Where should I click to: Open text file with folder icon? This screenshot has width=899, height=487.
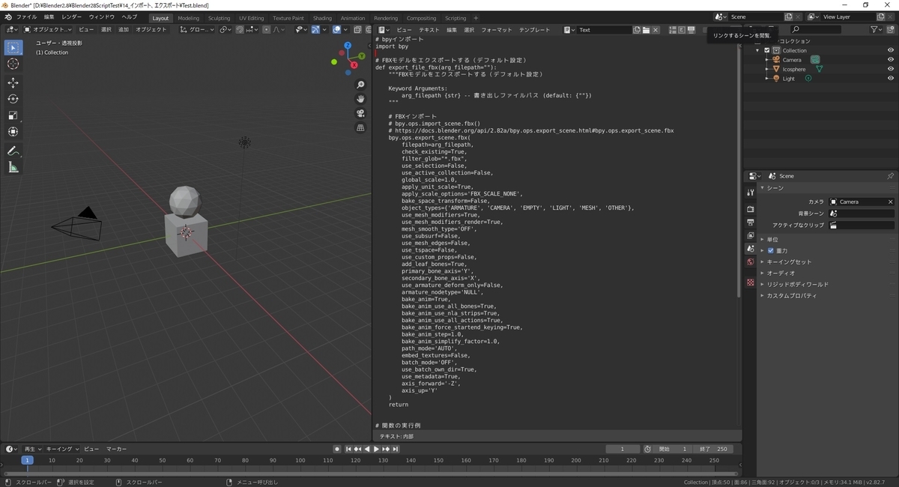point(646,30)
